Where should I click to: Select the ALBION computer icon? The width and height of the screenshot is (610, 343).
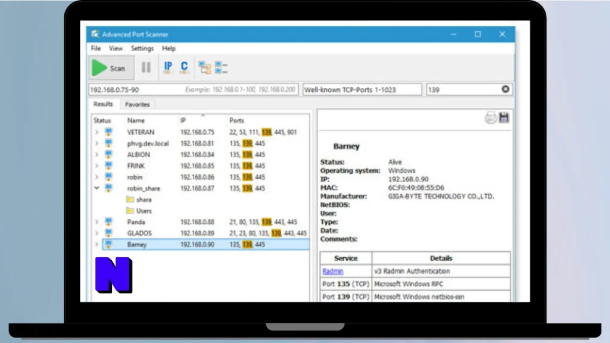pyautogui.click(x=108, y=154)
